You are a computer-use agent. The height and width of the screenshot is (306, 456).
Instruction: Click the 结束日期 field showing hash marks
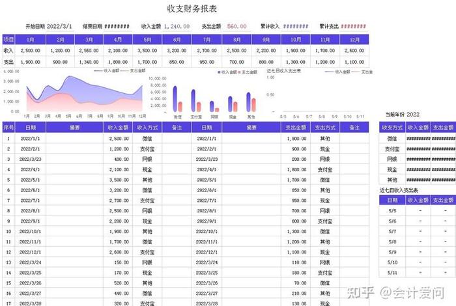[x=117, y=27]
